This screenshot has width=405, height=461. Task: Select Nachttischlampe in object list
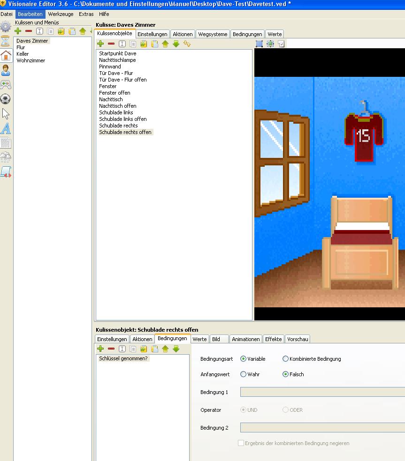tap(117, 60)
